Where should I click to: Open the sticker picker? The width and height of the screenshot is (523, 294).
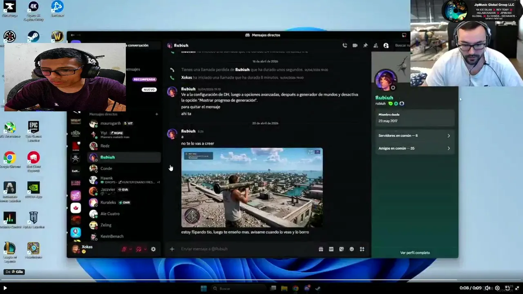click(342, 249)
